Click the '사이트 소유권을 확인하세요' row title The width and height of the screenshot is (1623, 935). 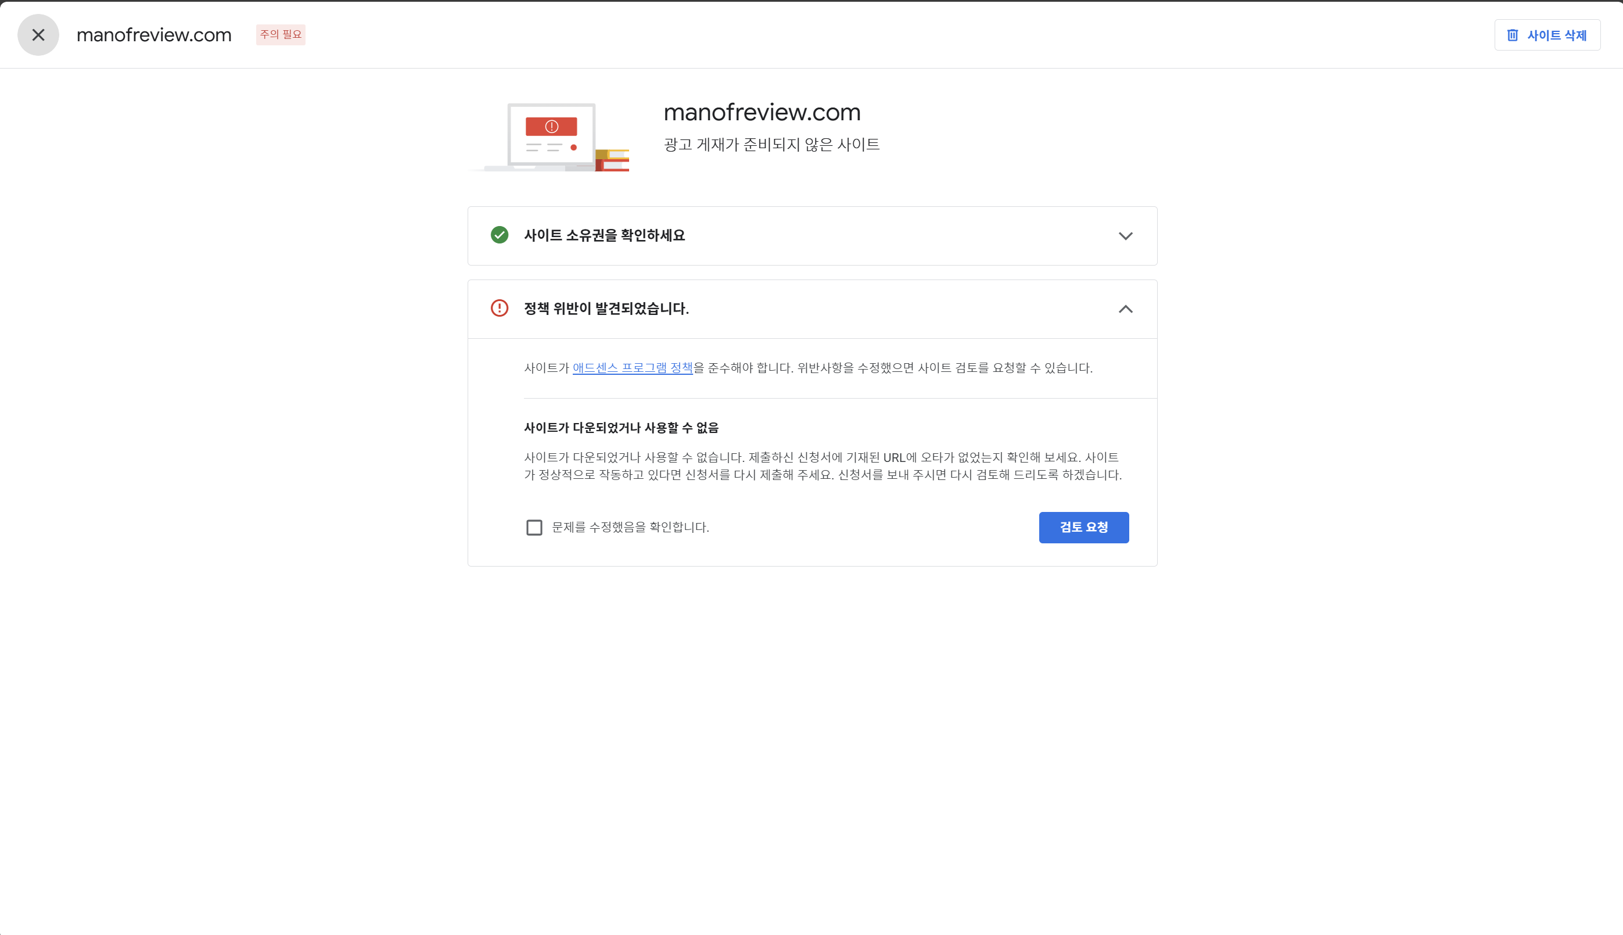[x=604, y=236]
